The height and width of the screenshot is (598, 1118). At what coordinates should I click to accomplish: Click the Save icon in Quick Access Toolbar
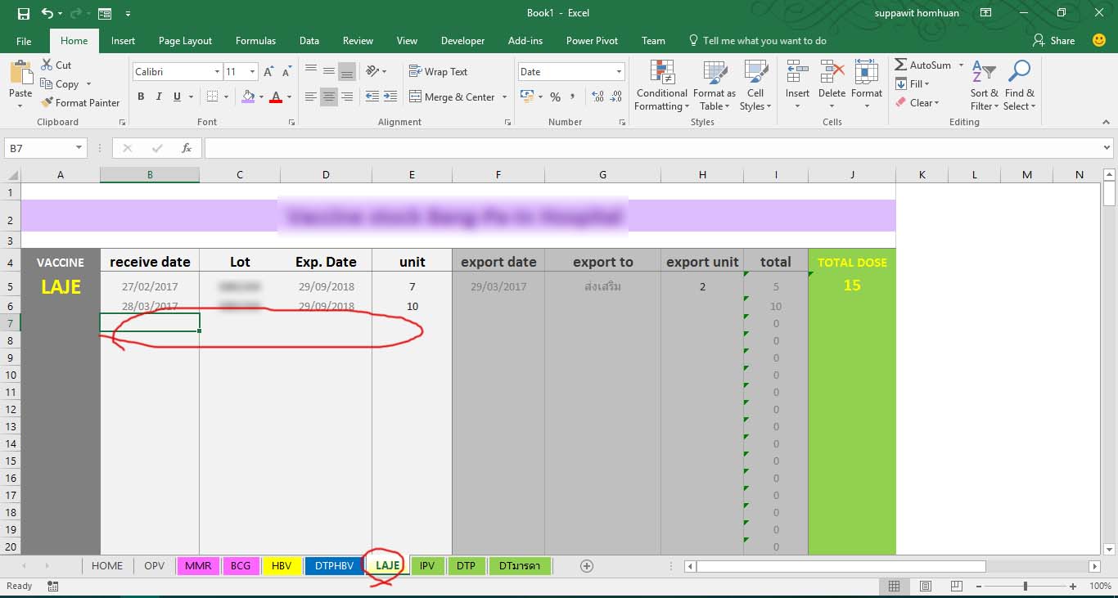pos(24,13)
